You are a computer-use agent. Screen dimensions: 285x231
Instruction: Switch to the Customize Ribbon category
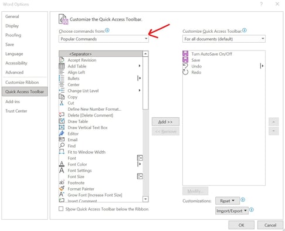(x=22, y=82)
